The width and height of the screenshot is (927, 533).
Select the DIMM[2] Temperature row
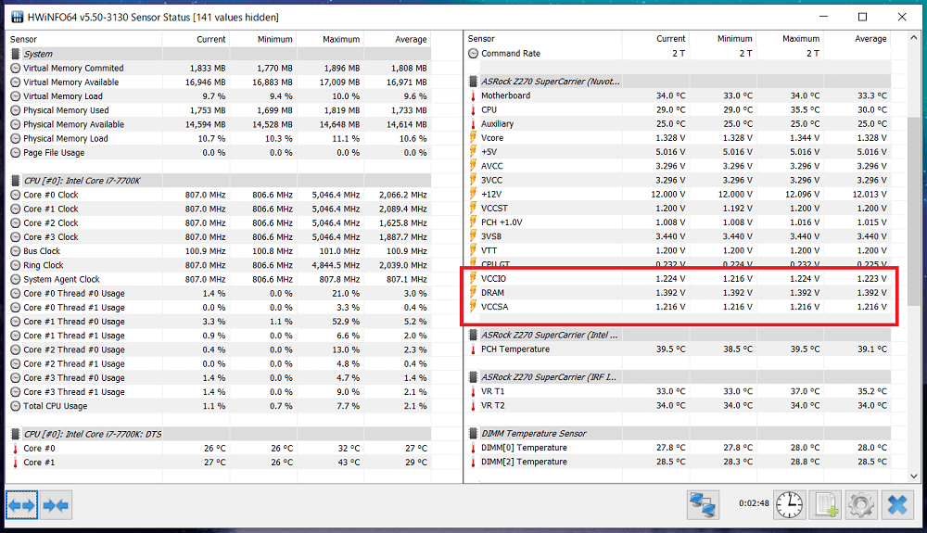(679, 462)
